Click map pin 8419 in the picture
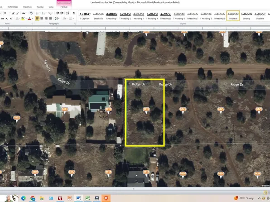 pos(146,110)
